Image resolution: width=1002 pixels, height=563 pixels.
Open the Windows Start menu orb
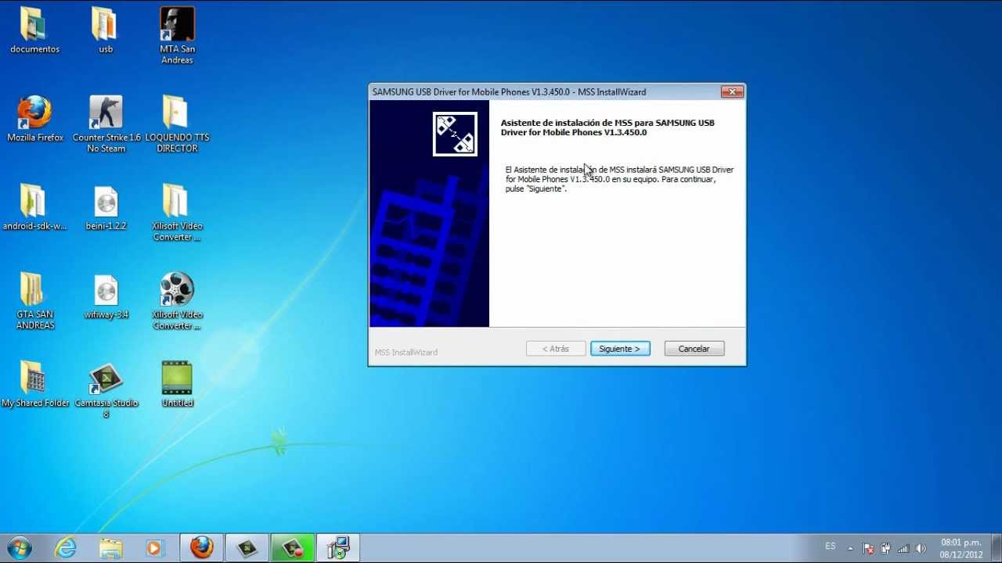pos(20,548)
